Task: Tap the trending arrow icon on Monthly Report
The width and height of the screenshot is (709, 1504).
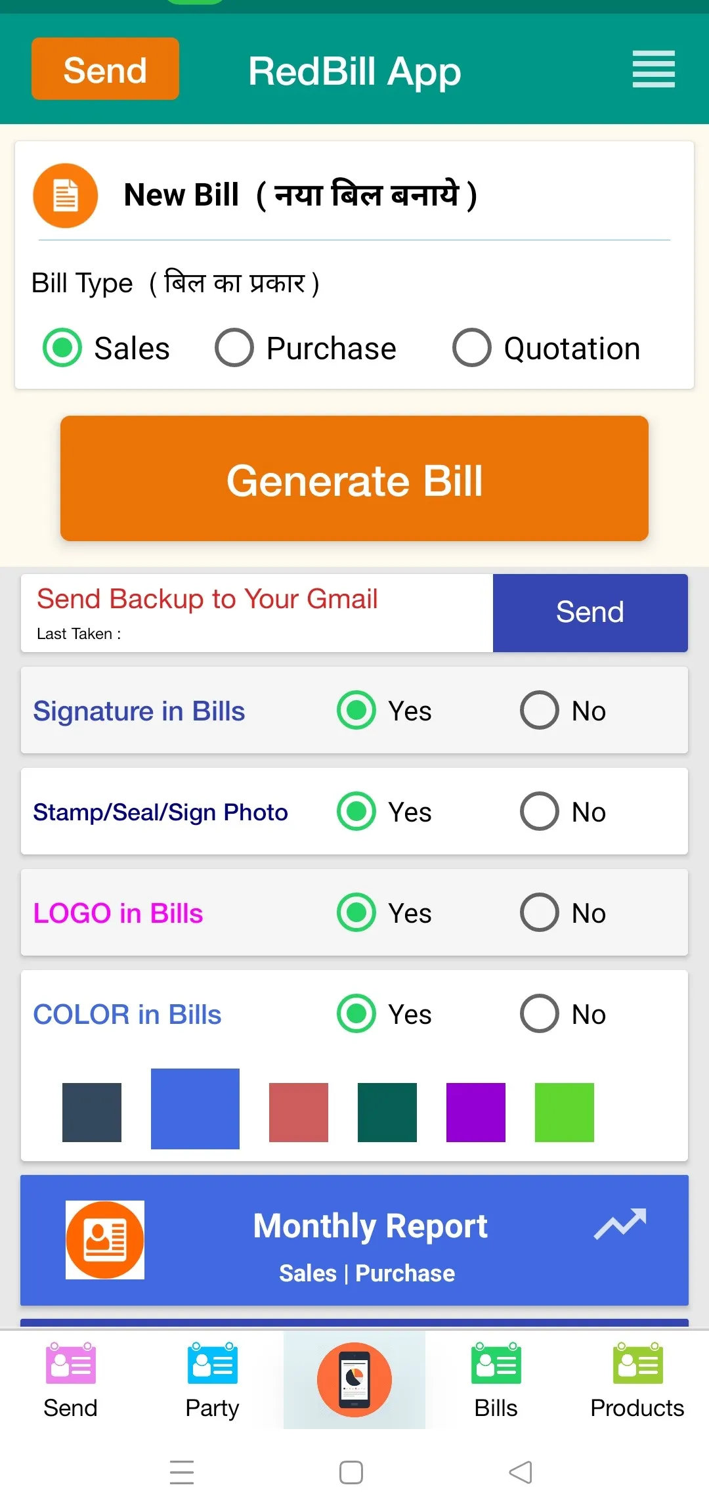Action: (x=620, y=1224)
